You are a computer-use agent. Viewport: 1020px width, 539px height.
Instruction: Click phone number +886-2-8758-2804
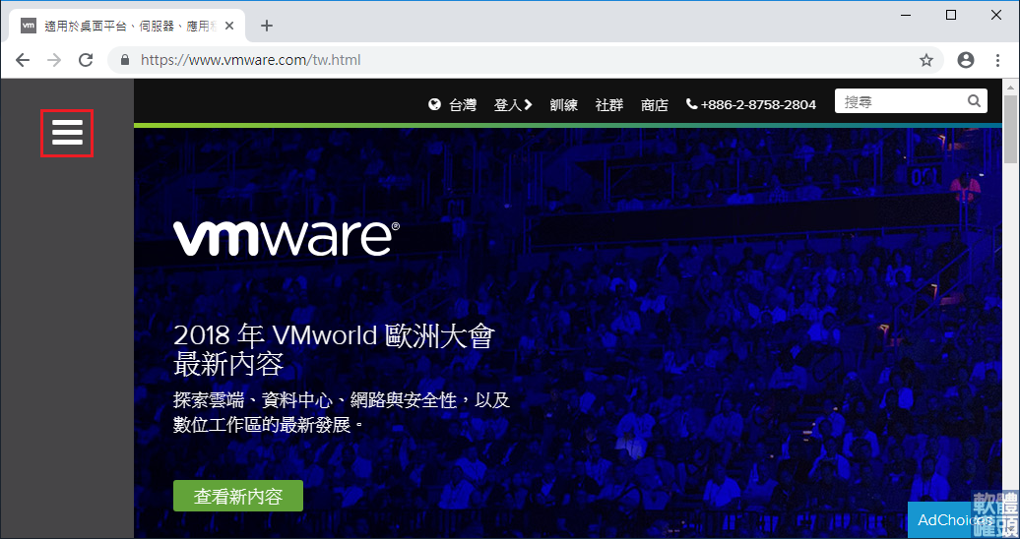(751, 104)
